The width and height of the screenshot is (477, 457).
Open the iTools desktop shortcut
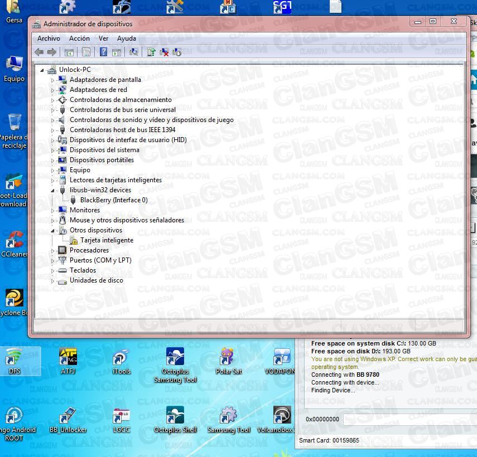(122, 361)
